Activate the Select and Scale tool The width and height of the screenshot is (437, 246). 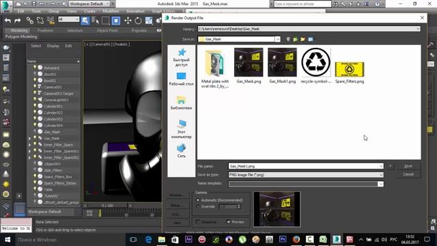pos(149,20)
